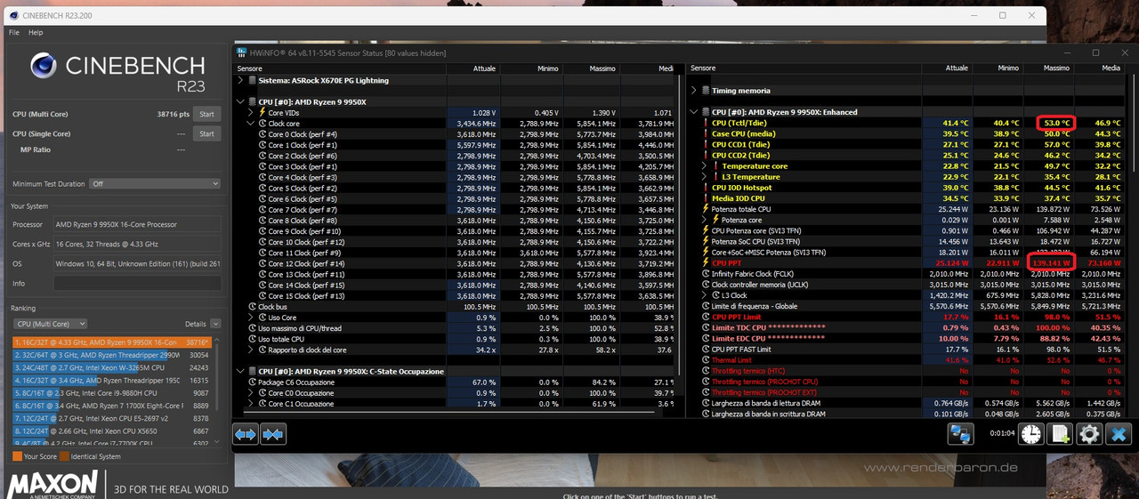The image size is (1139, 499).
Task: Expand the Core VIDs tree node
Action: coord(251,113)
